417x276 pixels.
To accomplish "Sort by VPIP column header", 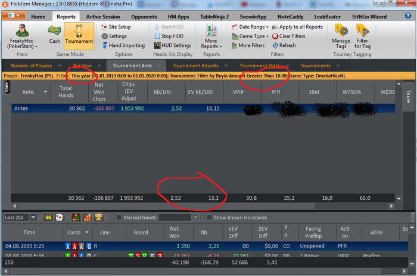I will pyautogui.click(x=238, y=92).
